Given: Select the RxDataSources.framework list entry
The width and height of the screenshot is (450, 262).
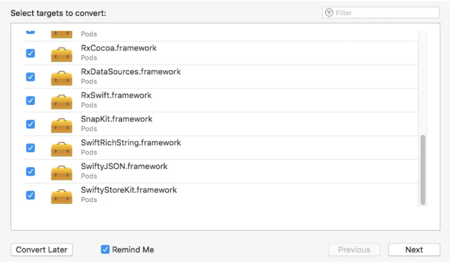Looking at the screenshot, I should tap(131, 72).
